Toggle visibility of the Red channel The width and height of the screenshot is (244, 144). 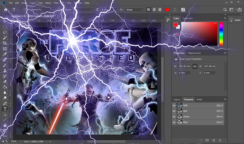(174, 111)
